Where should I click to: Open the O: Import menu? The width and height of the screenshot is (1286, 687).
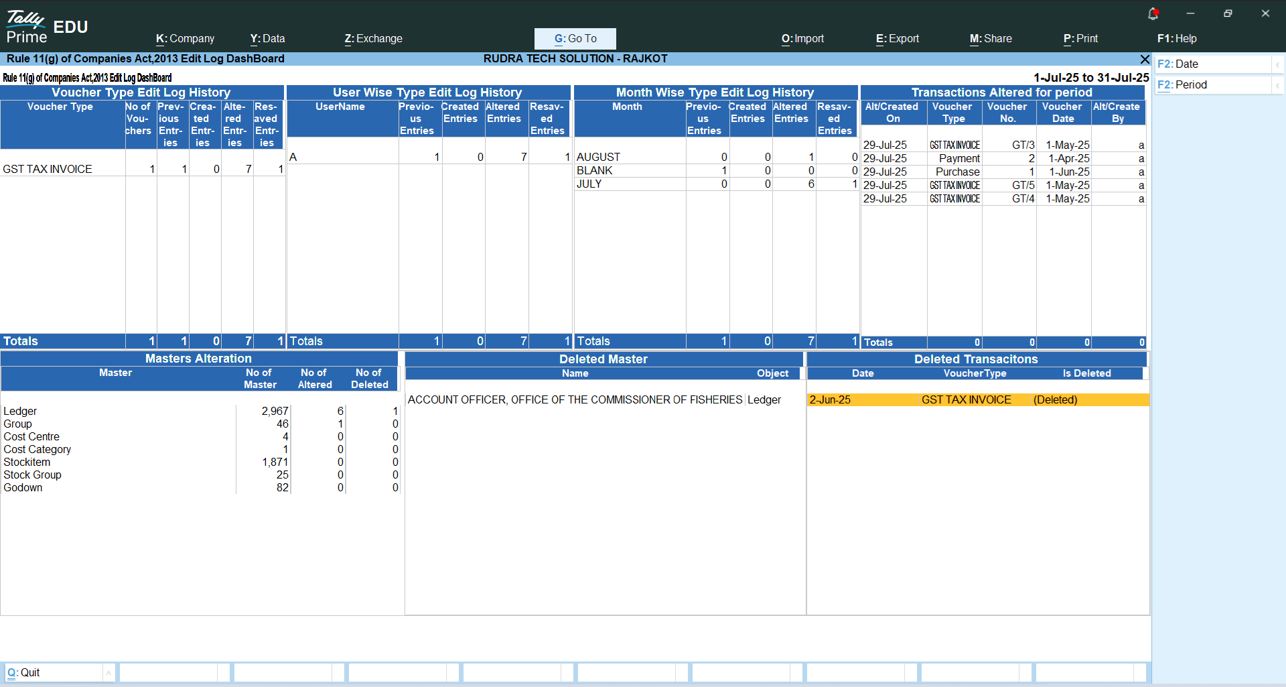(x=802, y=39)
